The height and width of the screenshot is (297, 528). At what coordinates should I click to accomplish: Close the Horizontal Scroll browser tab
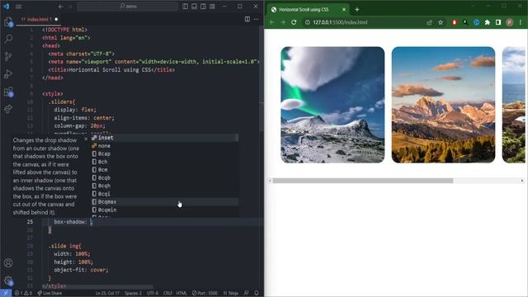(344, 9)
